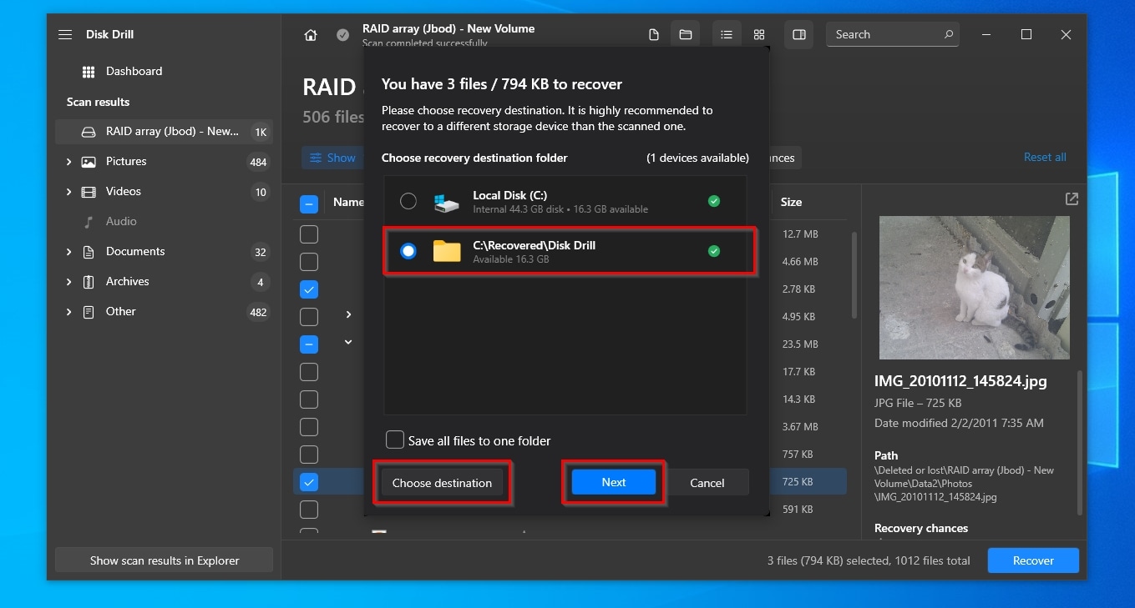The width and height of the screenshot is (1135, 608).
Task: Select C:\Recovered\Disk Drill destination
Action: coord(408,251)
